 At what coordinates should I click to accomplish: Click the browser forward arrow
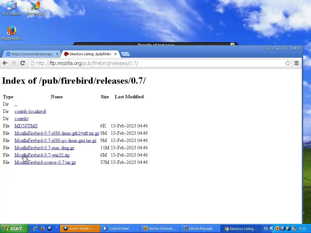[x=13, y=63]
